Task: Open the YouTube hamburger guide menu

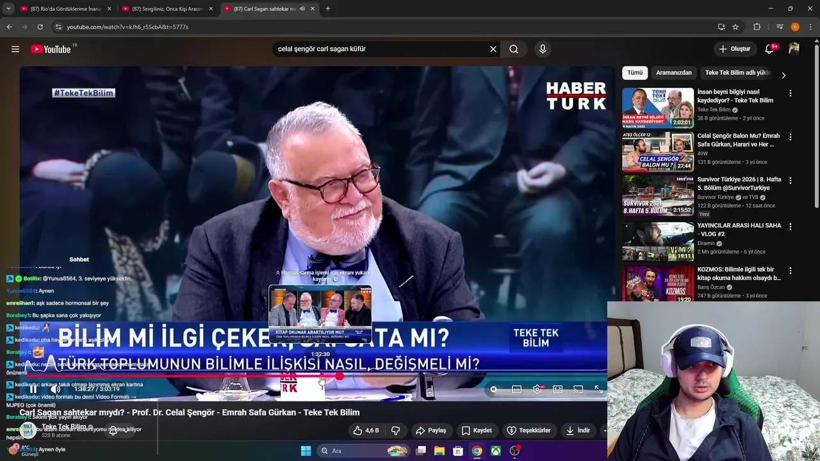Action: [15, 49]
